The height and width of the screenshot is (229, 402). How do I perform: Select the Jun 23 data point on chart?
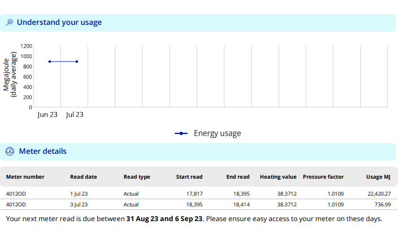pyautogui.click(x=50, y=62)
